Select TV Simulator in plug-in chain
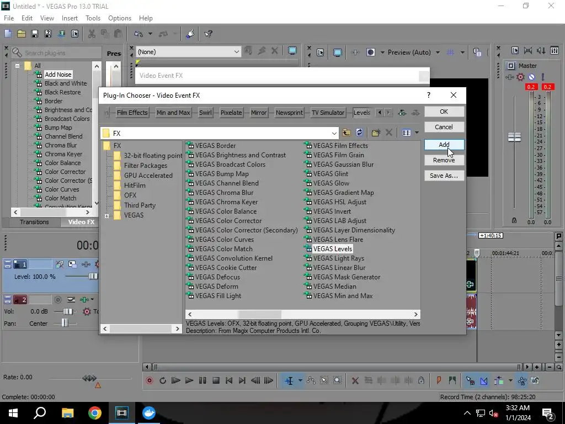This screenshot has height=424, width=565. [328, 113]
